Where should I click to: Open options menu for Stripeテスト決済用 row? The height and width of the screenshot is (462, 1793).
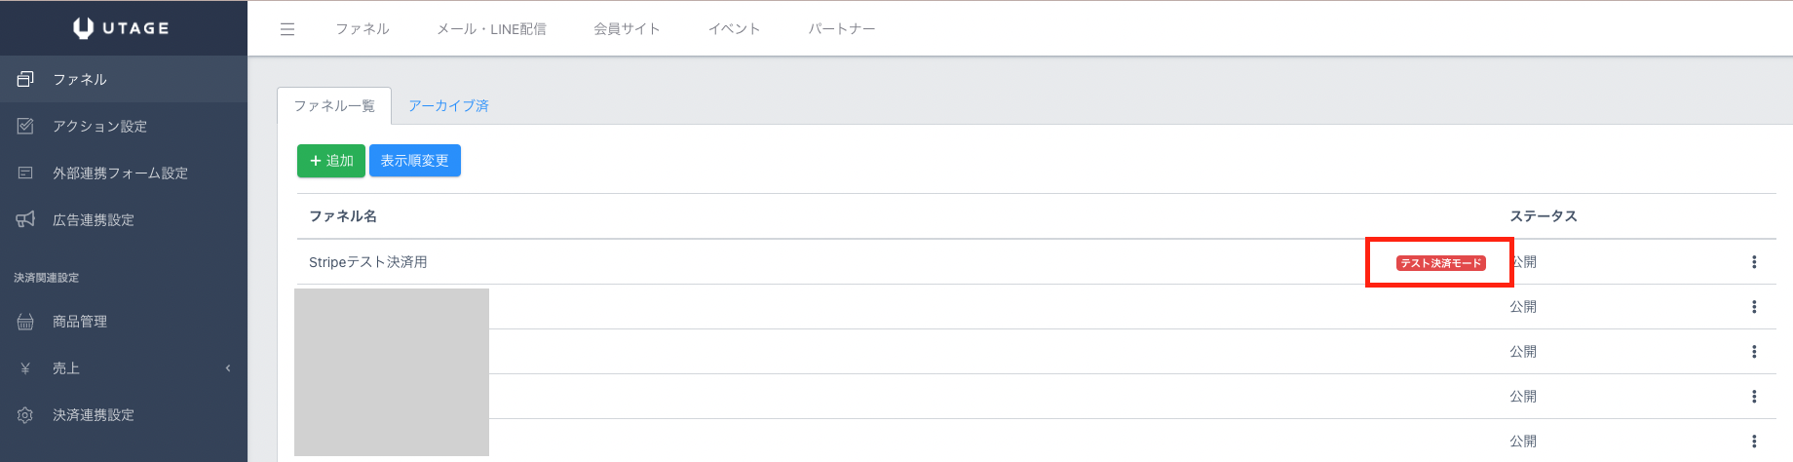(1754, 262)
